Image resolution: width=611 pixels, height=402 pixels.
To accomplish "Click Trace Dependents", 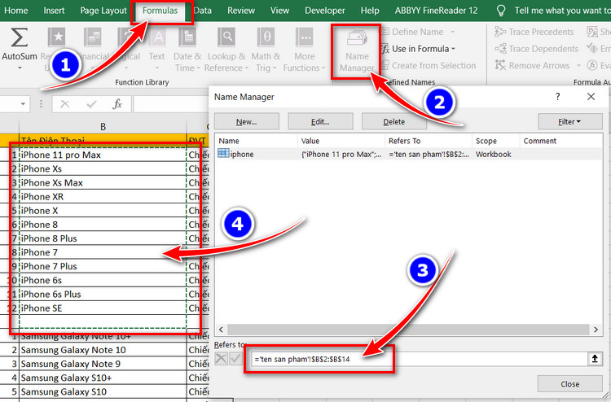I will [536, 49].
